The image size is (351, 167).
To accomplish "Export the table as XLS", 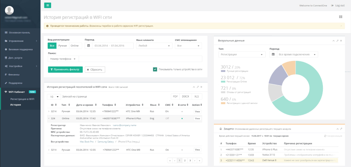I will (196, 96).
